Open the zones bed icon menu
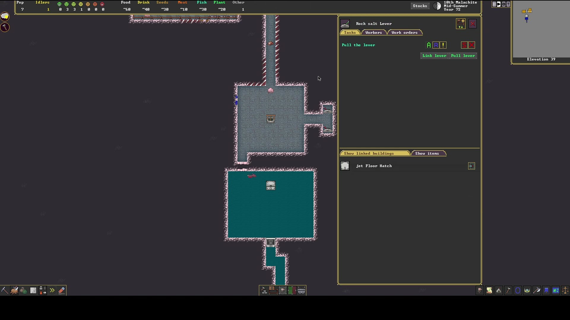This screenshot has height=320, width=570. pyautogui.click(x=273, y=290)
